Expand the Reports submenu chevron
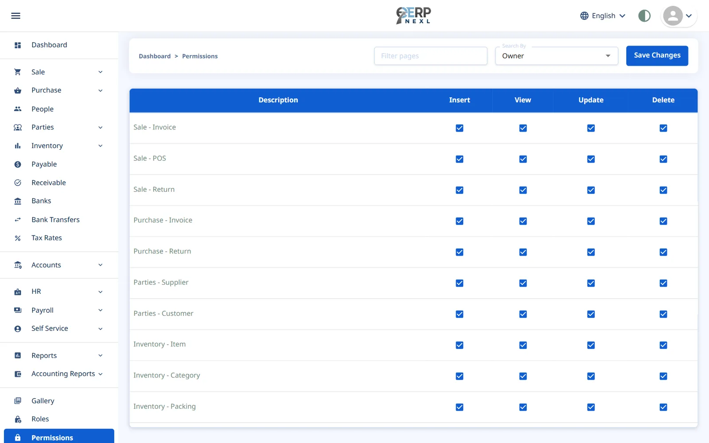This screenshot has height=443, width=709. click(101, 355)
